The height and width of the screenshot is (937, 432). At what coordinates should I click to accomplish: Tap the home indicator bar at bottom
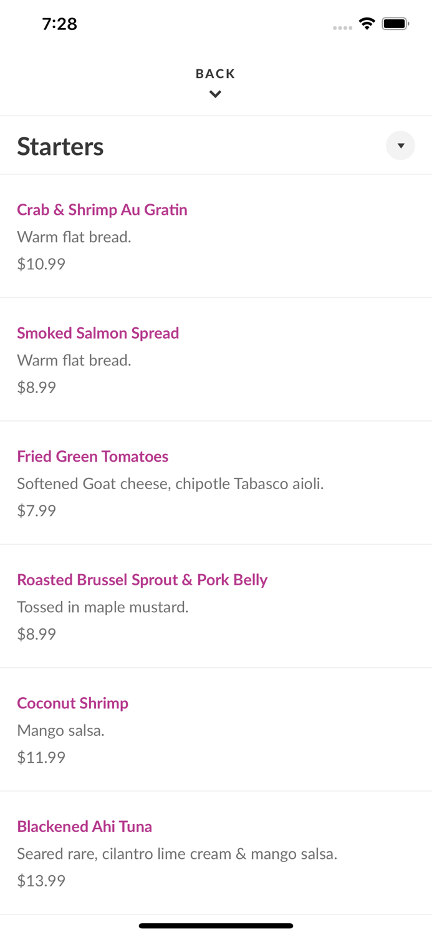(216, 925)
